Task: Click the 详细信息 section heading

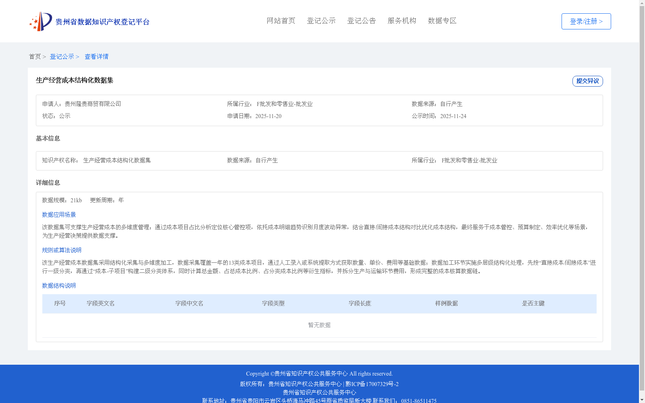Action: 48,183
